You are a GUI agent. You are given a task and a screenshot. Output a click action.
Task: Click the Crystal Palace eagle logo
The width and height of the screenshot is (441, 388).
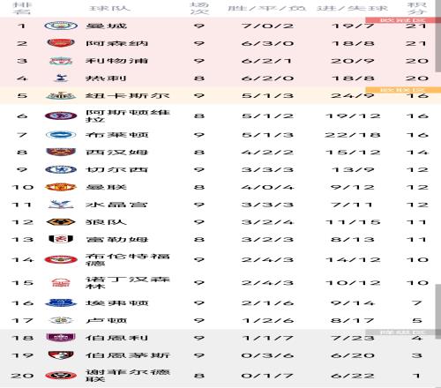pyautogui.click(x=61, y=205)
